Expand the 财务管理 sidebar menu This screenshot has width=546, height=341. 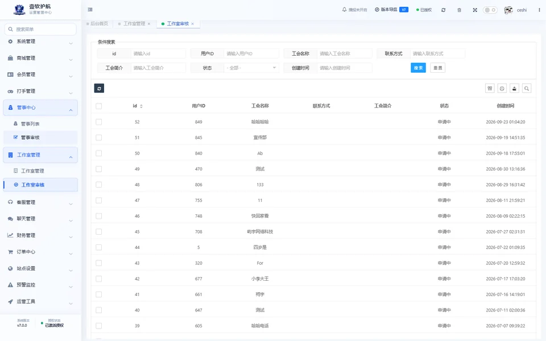coord(40,235)
